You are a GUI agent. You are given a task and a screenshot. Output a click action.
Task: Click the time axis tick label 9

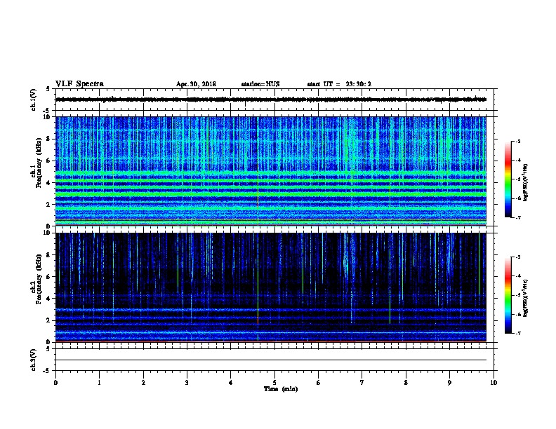[x=449, y=383]
